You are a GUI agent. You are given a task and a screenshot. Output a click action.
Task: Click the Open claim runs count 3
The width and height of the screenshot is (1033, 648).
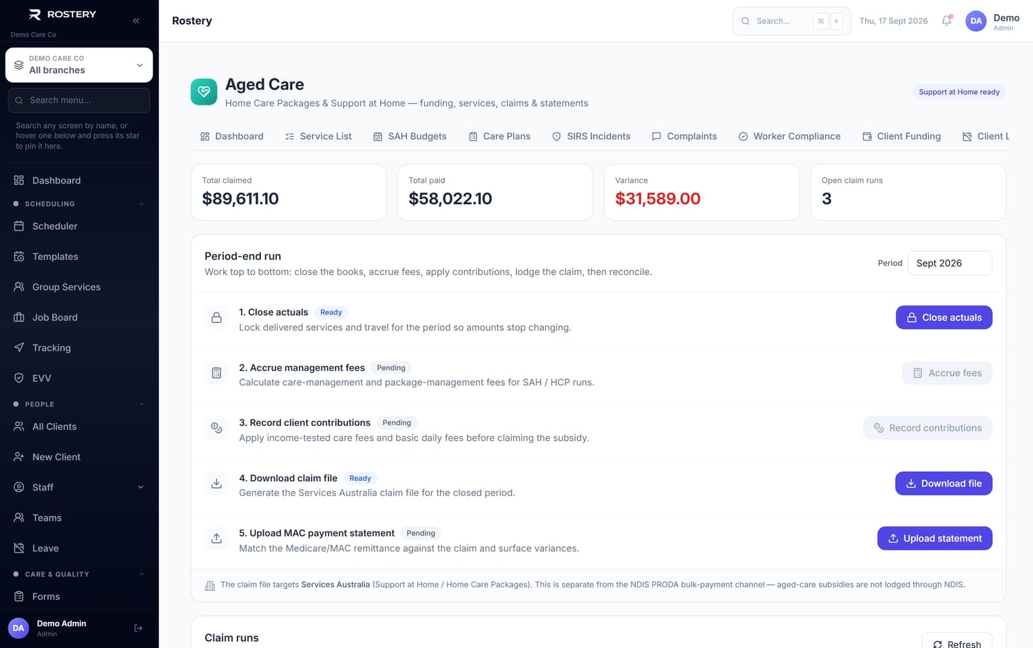click(x=826, y=199)
